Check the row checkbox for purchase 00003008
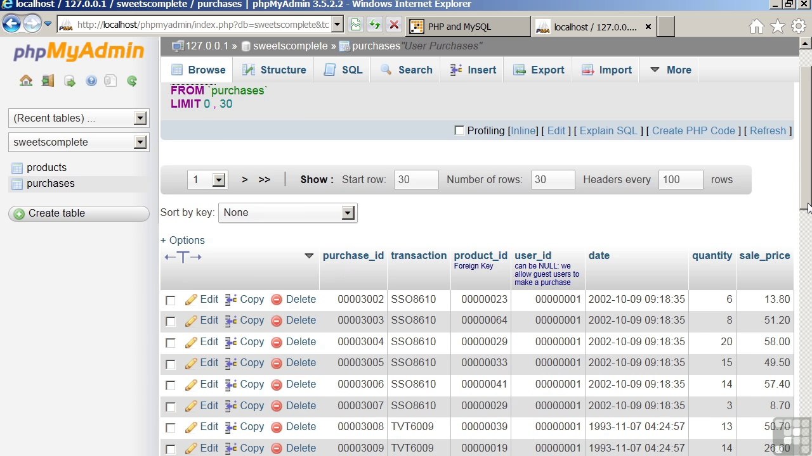 (x=170, y=427)
